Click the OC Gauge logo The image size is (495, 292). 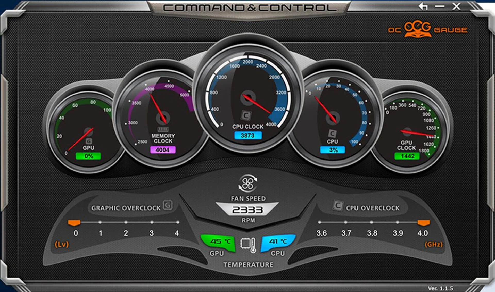point(417,29)
